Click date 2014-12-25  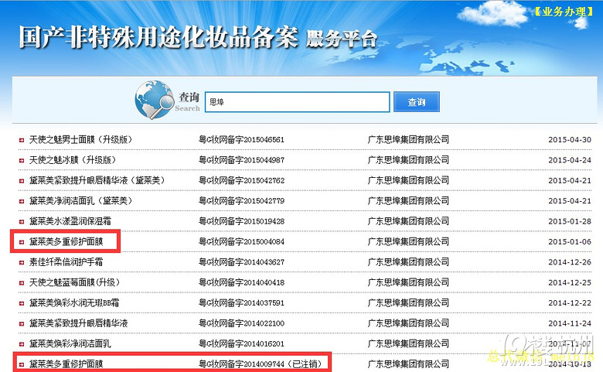tap(570, 282)
